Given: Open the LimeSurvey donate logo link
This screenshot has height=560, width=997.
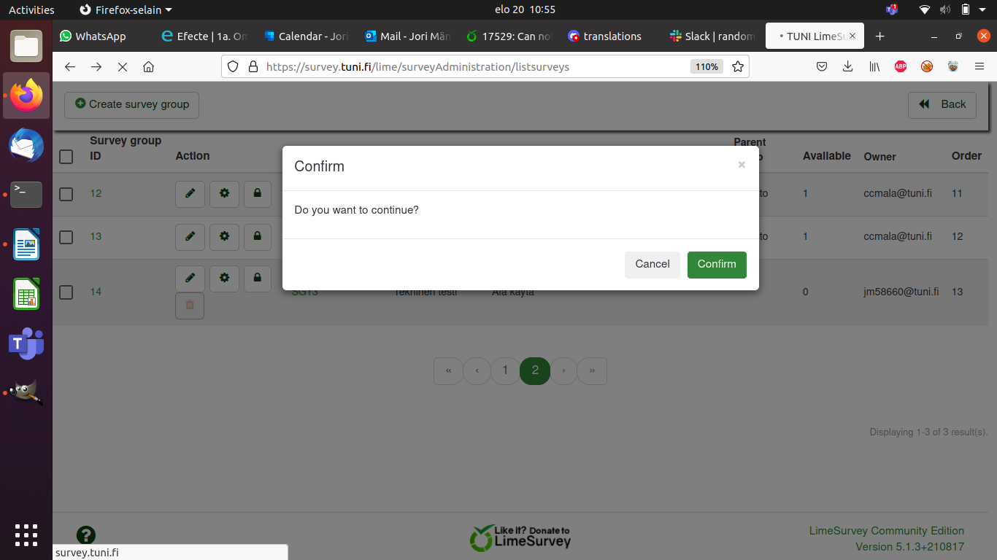Looking at the screenshot, I should [x=520, y=538].
